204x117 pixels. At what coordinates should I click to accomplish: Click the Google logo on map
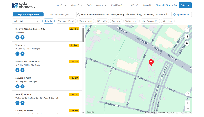pos(90,112)
